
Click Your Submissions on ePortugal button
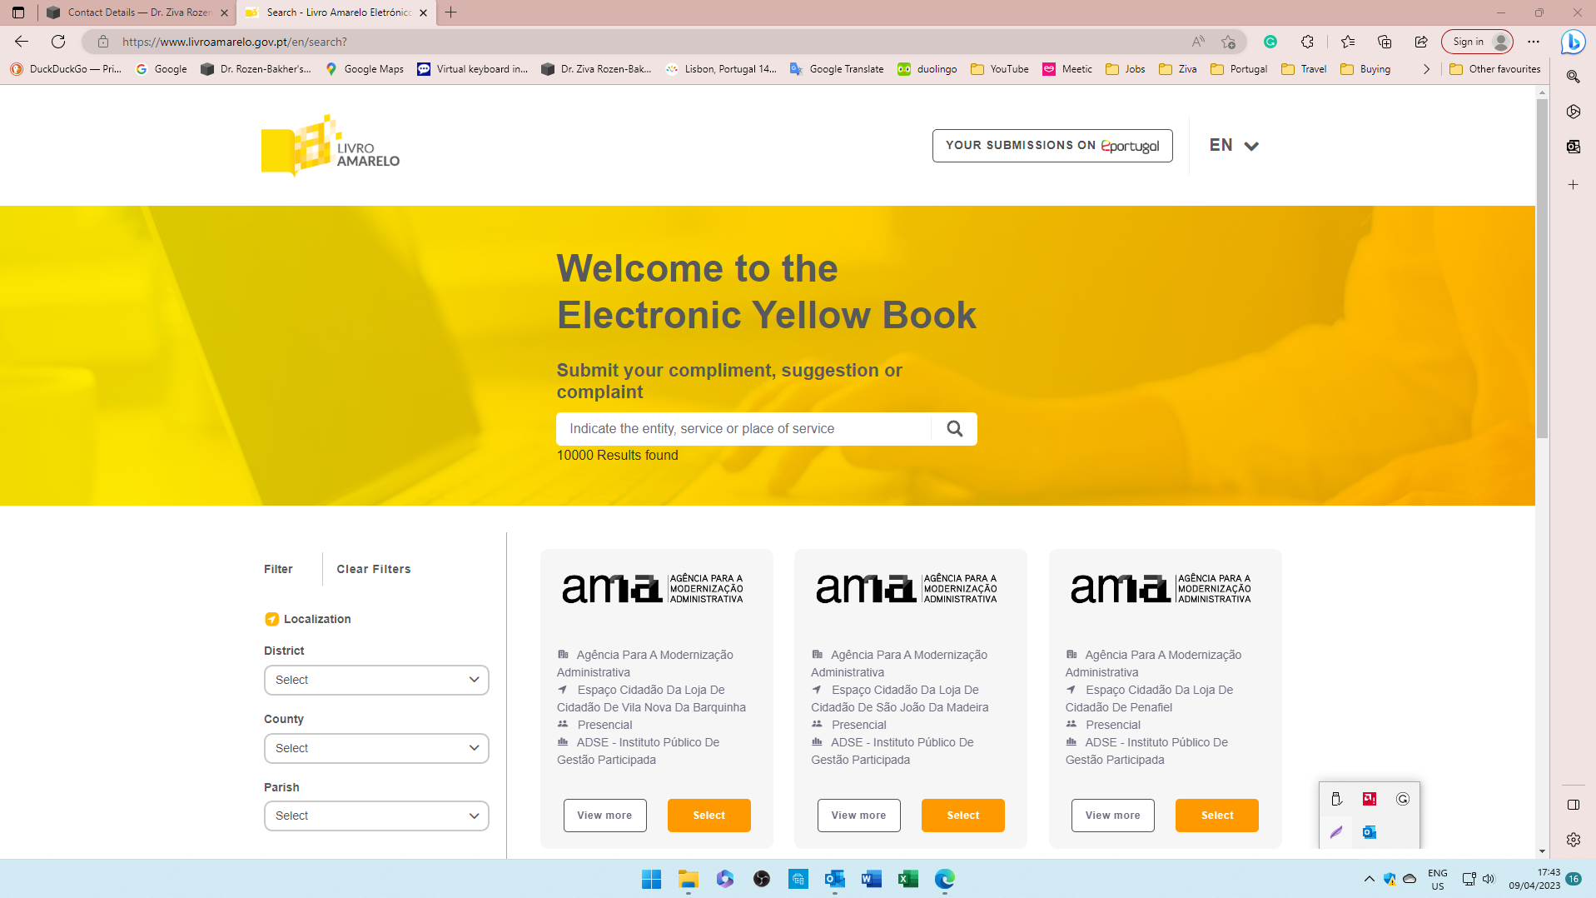(x=1052, y=146)
